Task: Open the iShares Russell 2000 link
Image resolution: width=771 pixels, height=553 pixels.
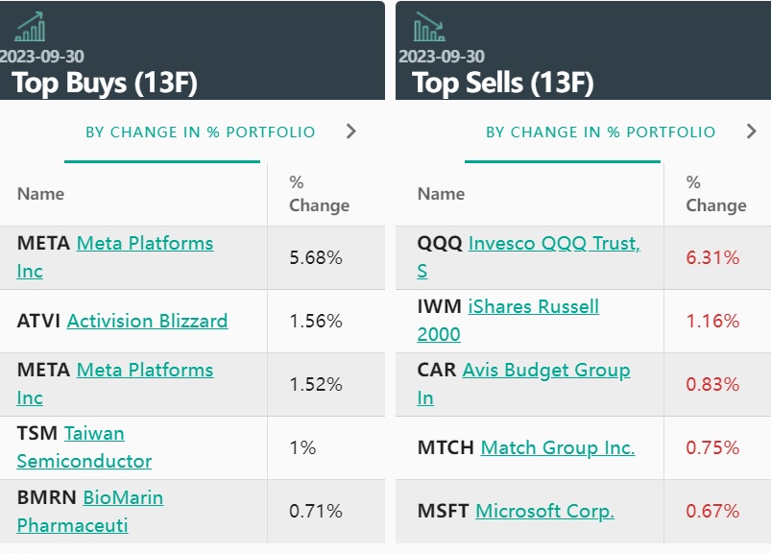Action: point(533,307)
